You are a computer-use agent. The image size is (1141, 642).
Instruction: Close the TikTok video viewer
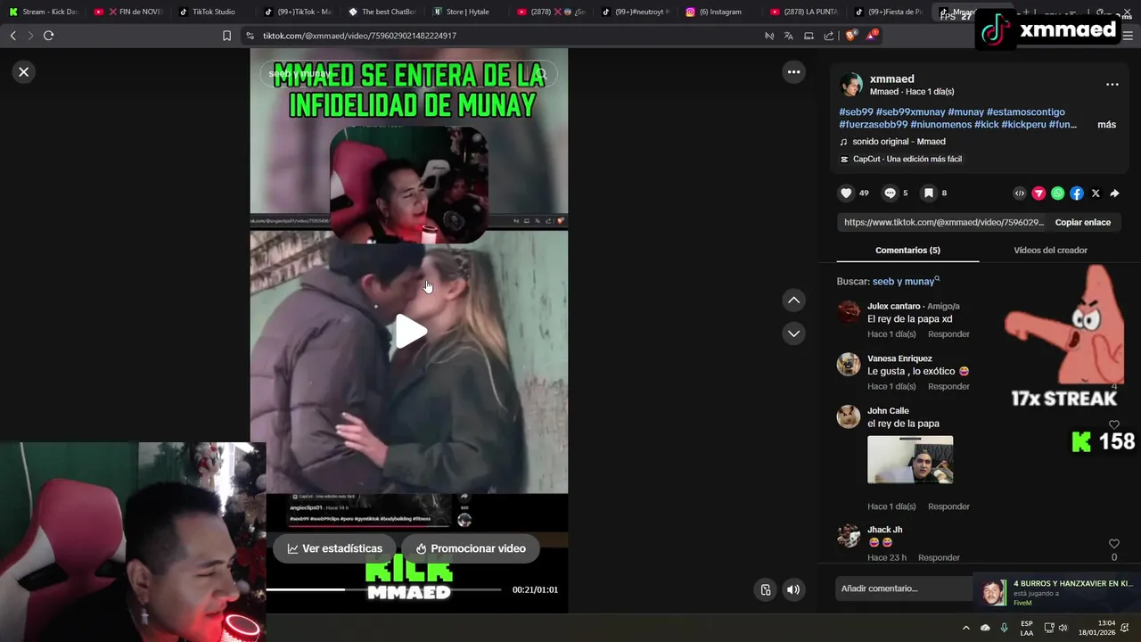coord(24,71)
